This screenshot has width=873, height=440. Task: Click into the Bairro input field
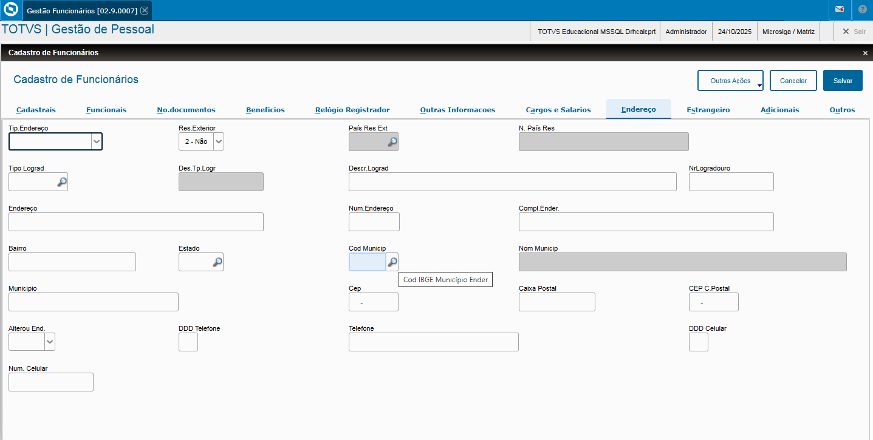pyautogui.click(x=72, y=262)
